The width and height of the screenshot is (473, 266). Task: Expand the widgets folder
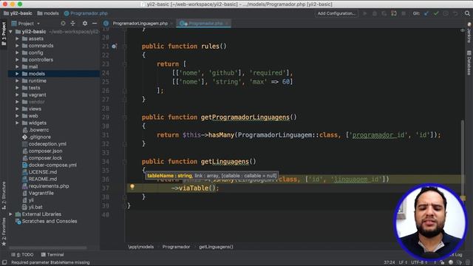tap(17, 123)
